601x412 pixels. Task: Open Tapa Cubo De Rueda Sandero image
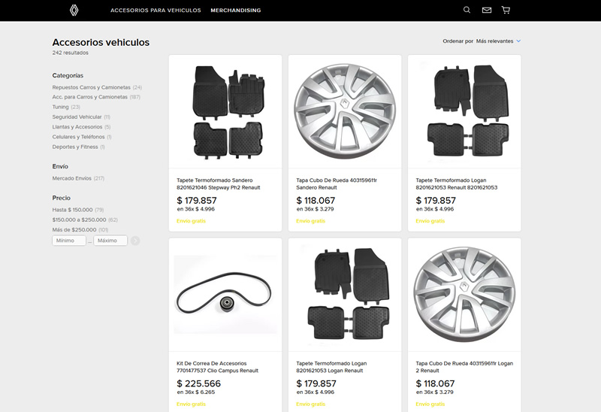click(345, 111)
